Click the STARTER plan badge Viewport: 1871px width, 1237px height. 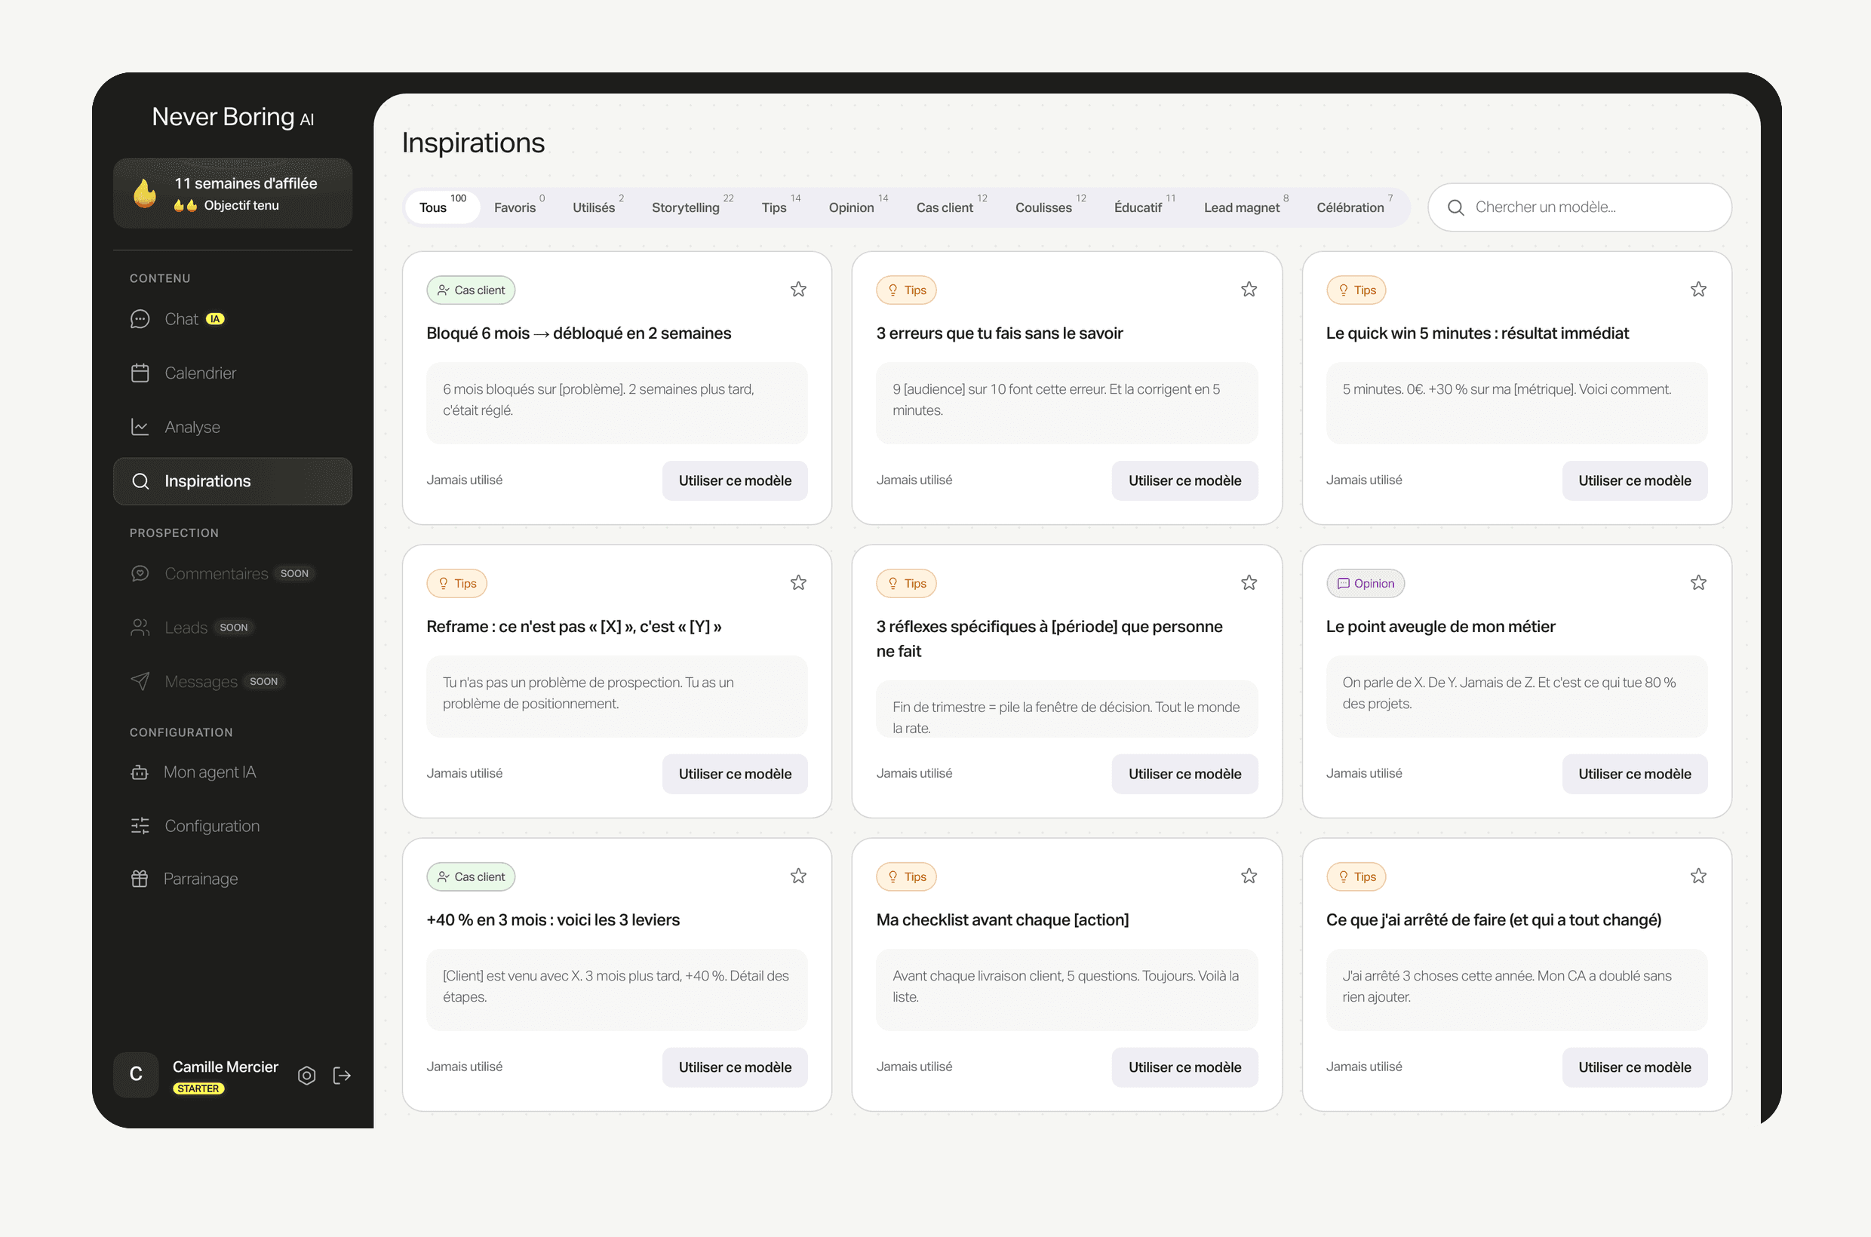click(199, 1088)
